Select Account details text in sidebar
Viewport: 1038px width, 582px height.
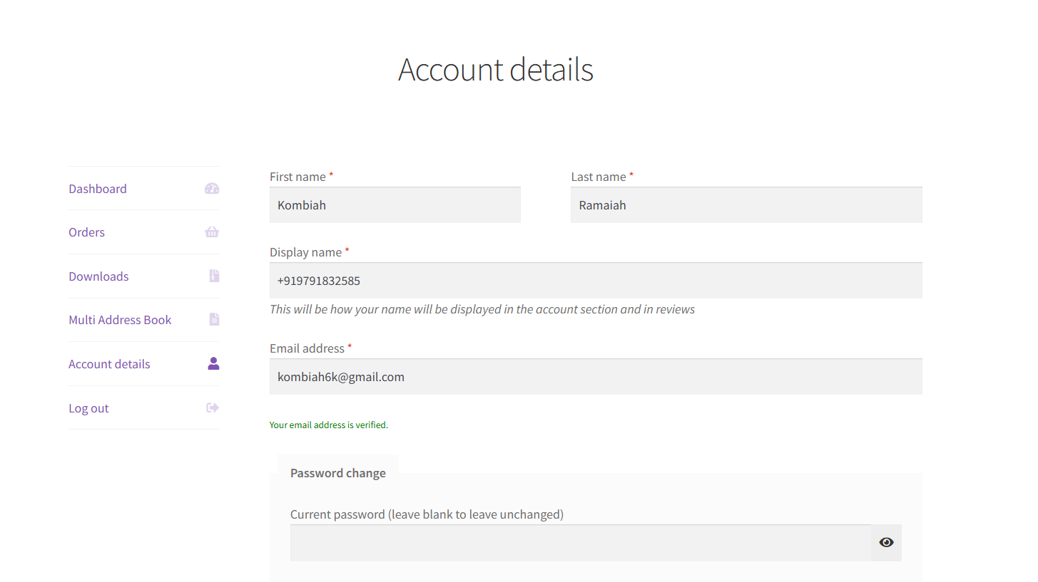[x=109, y=364]
